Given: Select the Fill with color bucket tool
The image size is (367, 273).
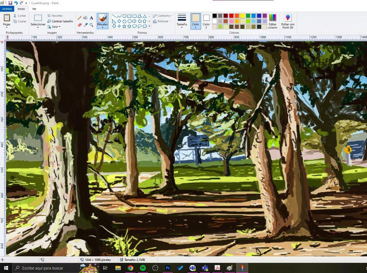Looking at the screenshot, I should point(86,17).
